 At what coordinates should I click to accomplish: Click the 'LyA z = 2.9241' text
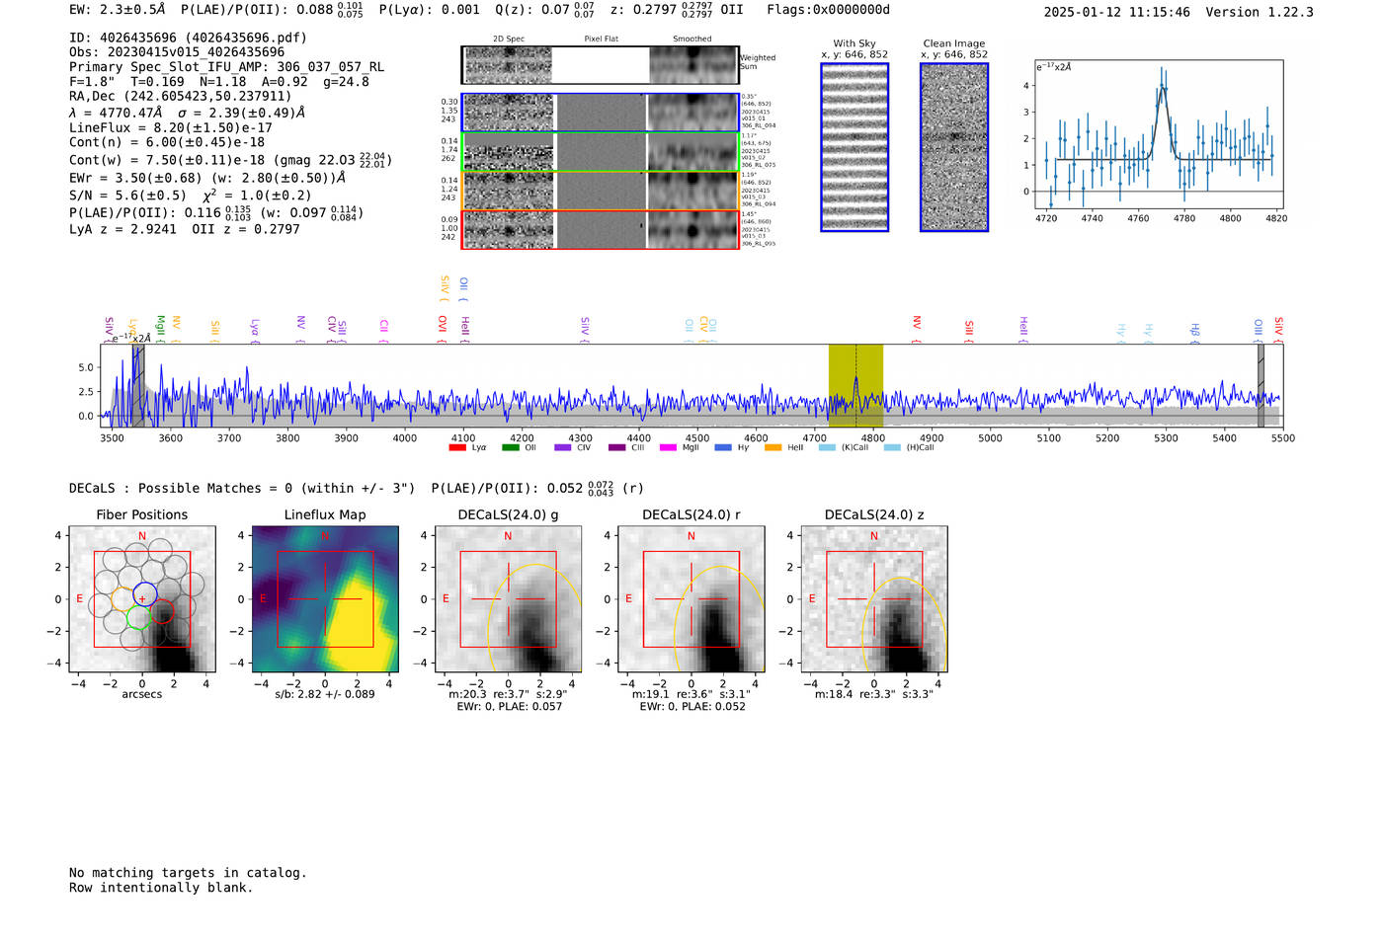(x=122, y=229)
